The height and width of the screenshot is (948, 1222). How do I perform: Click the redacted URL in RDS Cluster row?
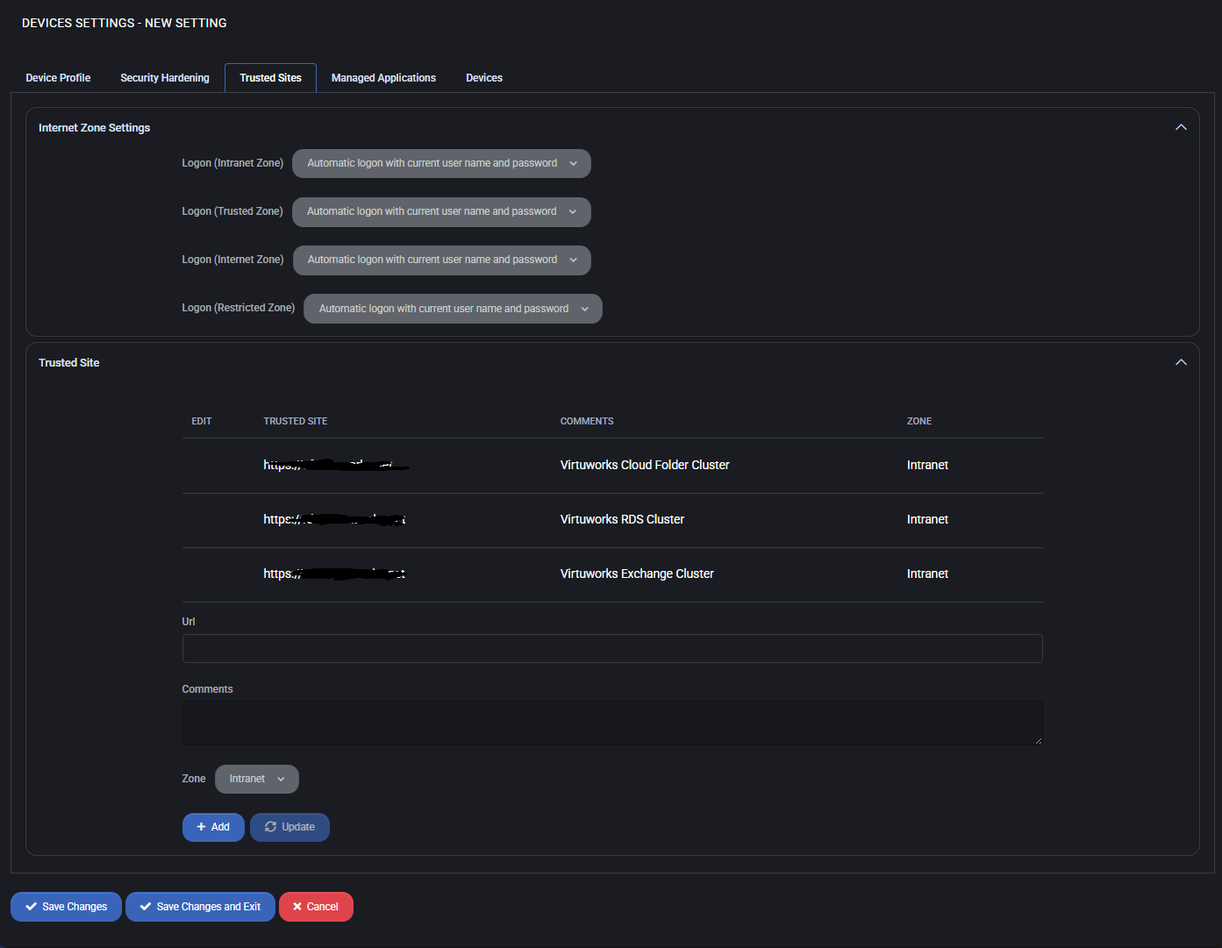(334, 519)
